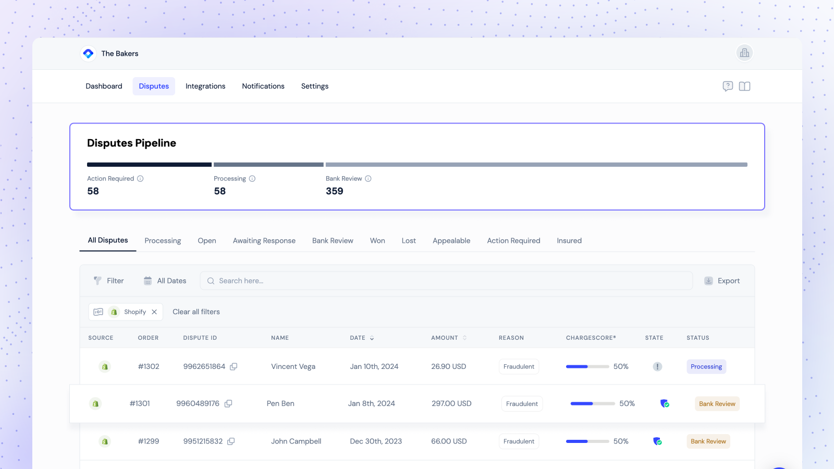Viewport: 834px width, 469px height.
Task: Click the Shopify source icon on order #1302
Action: (x=104, y=366)
